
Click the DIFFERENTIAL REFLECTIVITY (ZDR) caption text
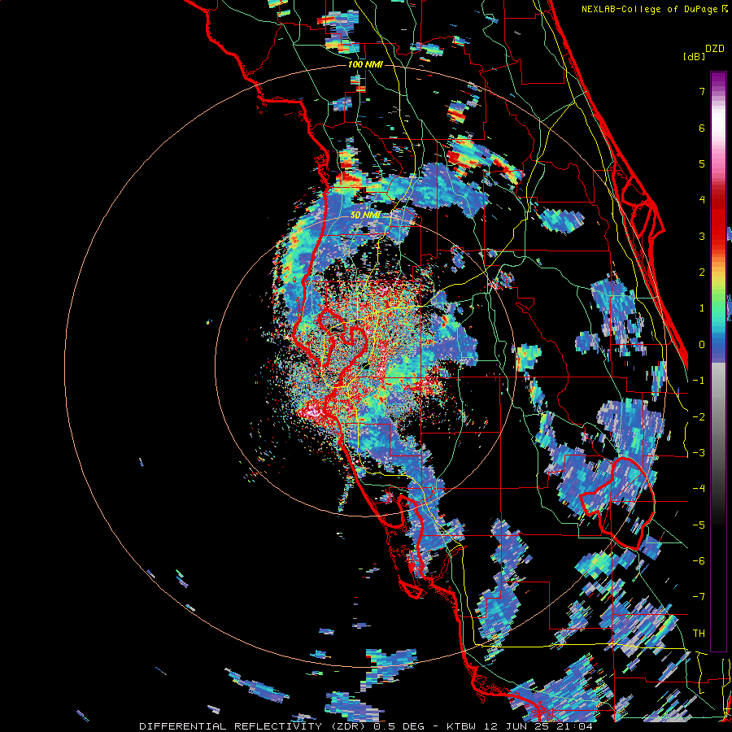pos(254,726)
